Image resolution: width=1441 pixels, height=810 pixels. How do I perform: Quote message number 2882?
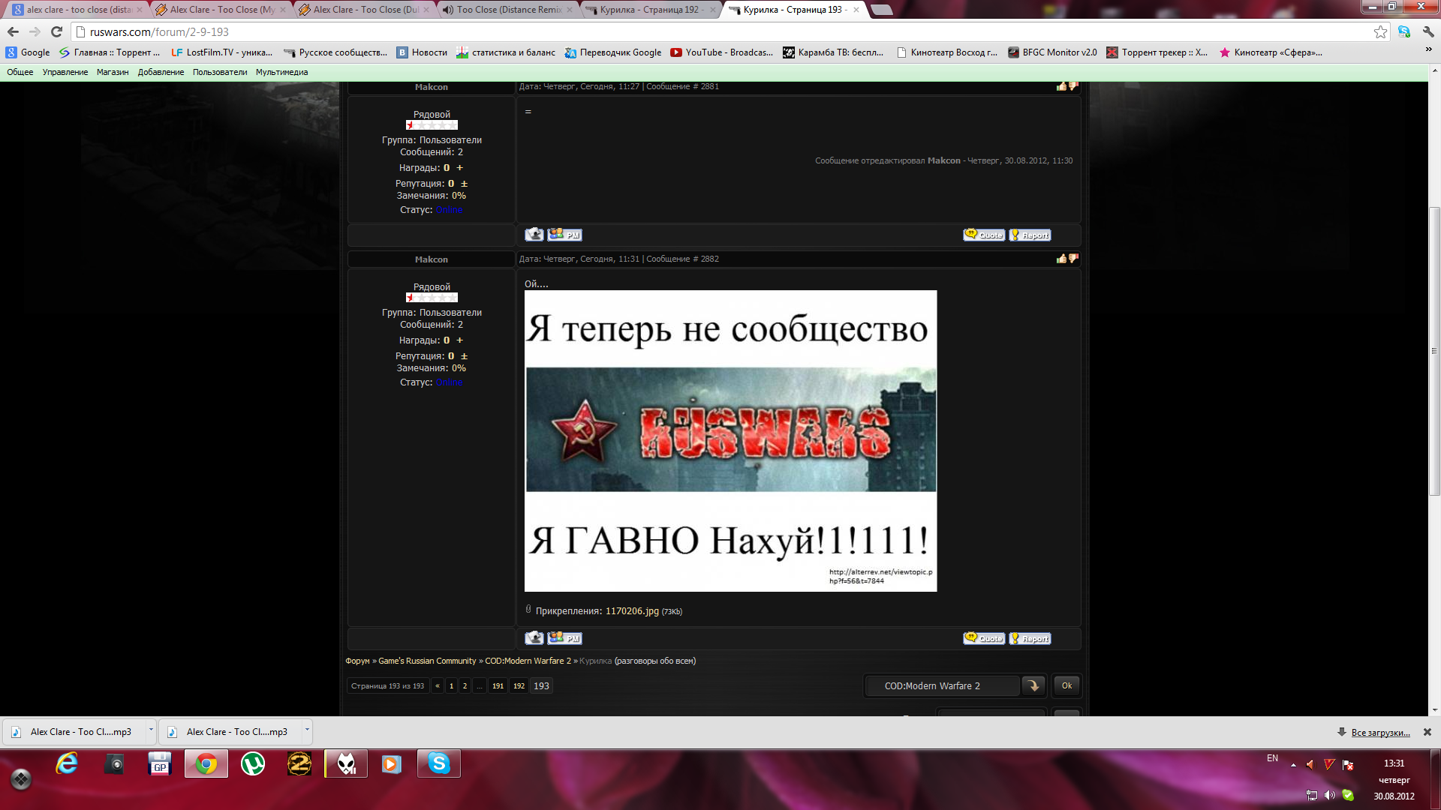click(984, 638)
